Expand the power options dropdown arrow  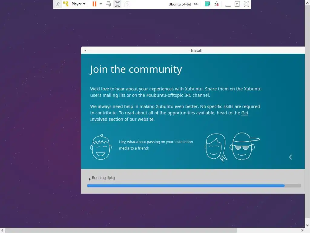coord(101,4)
